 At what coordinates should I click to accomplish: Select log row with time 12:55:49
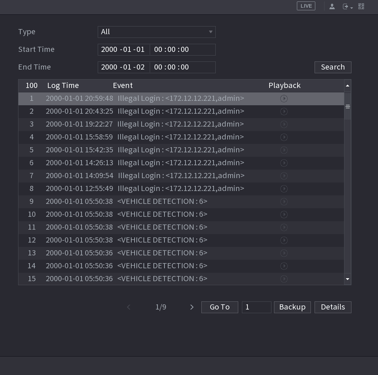pyautogui.click(x=181, y=189)
